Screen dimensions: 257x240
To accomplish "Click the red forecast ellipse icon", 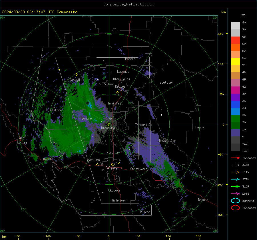I will coord(235,208).
